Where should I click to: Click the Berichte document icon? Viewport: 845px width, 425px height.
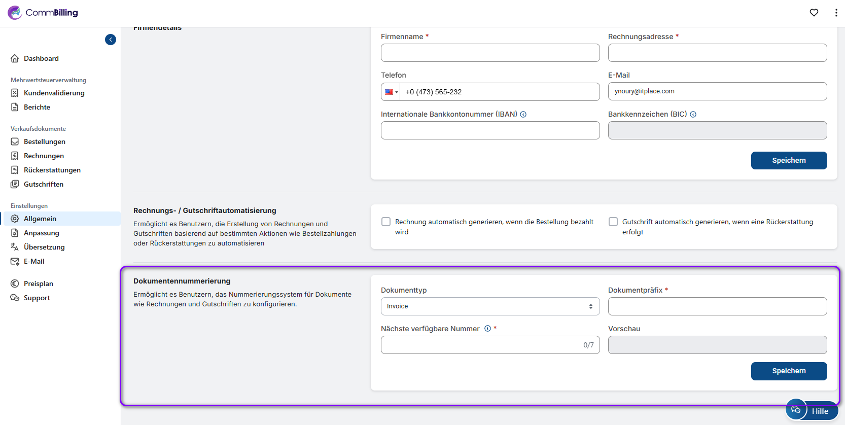pos(15,107)
